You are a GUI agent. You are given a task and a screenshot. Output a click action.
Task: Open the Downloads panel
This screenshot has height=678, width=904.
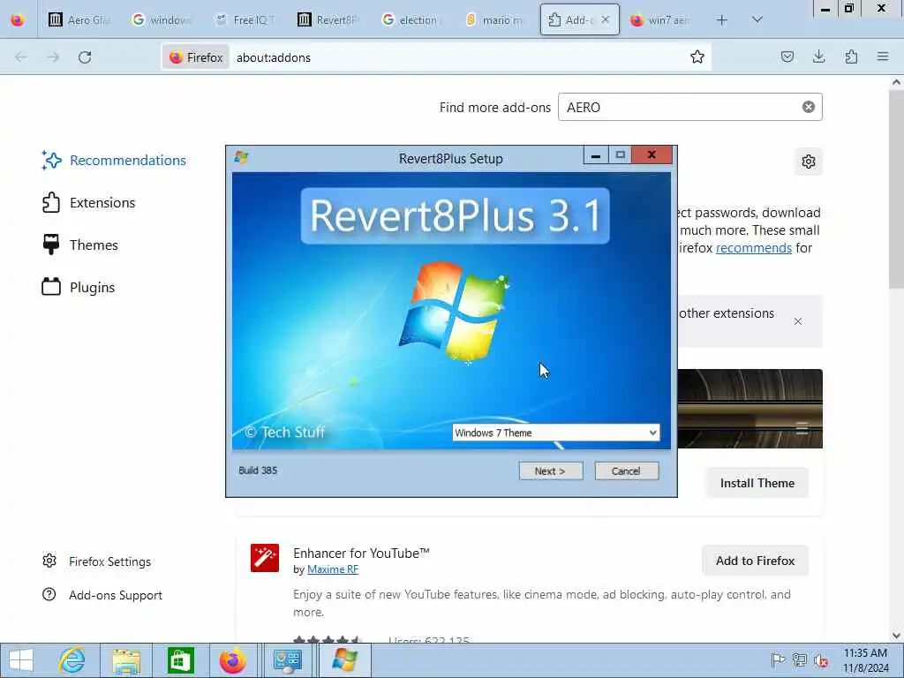(x=818, y=57)
